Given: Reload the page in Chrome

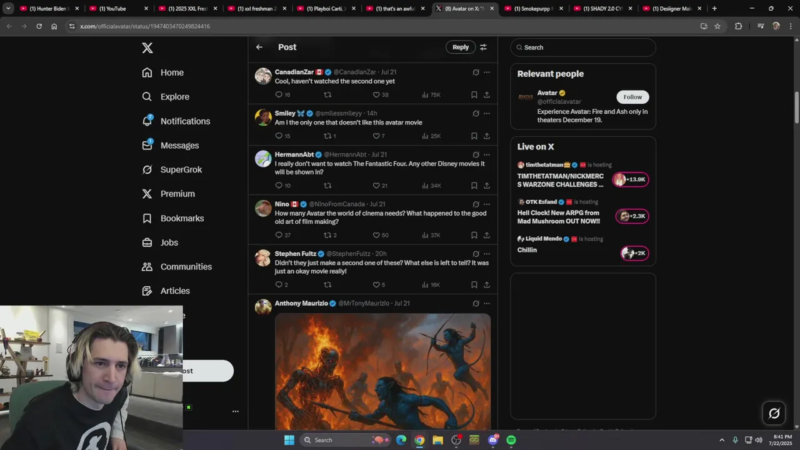Looking at the screenshot, I should pyautogui.click(x=39, y=26).
